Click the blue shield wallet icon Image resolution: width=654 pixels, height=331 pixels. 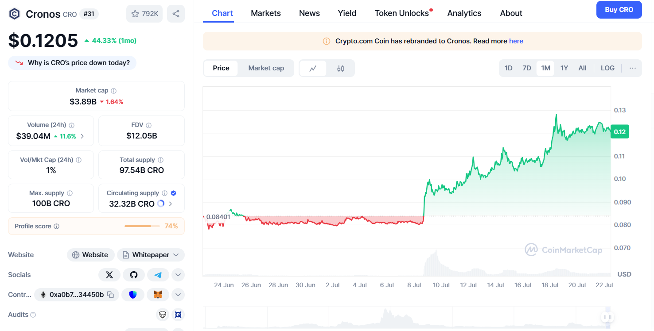point(133,295)
